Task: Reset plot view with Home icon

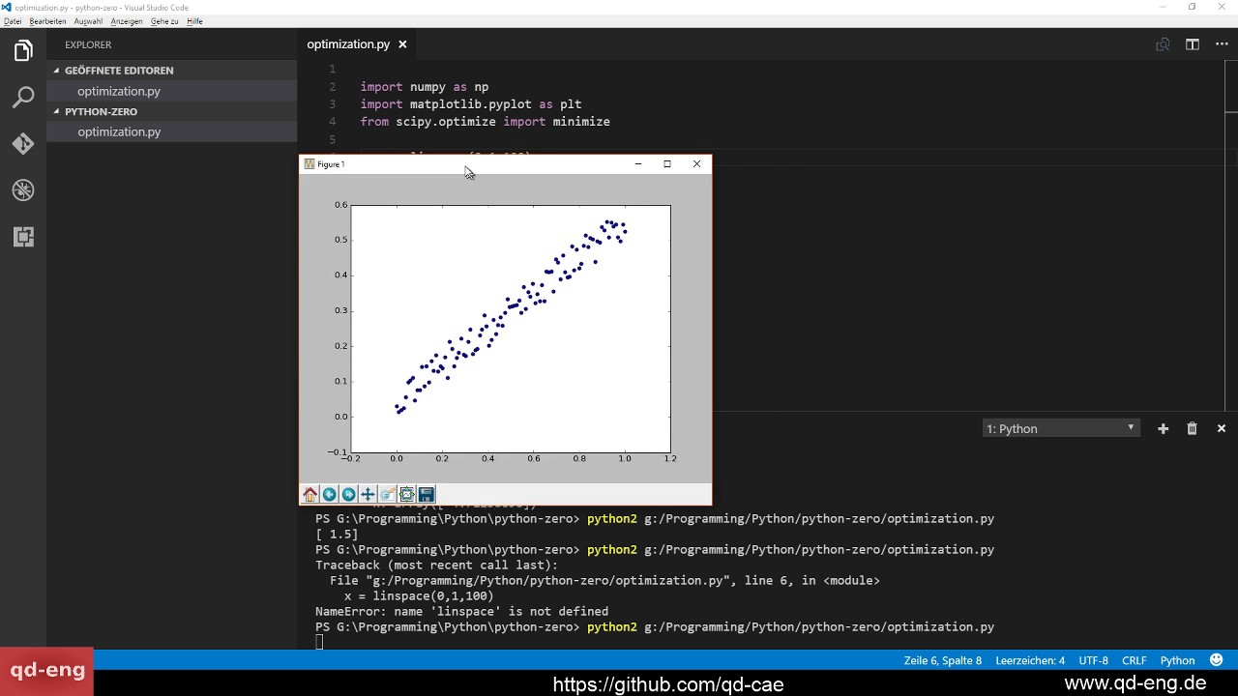Action: click(310, 495)
